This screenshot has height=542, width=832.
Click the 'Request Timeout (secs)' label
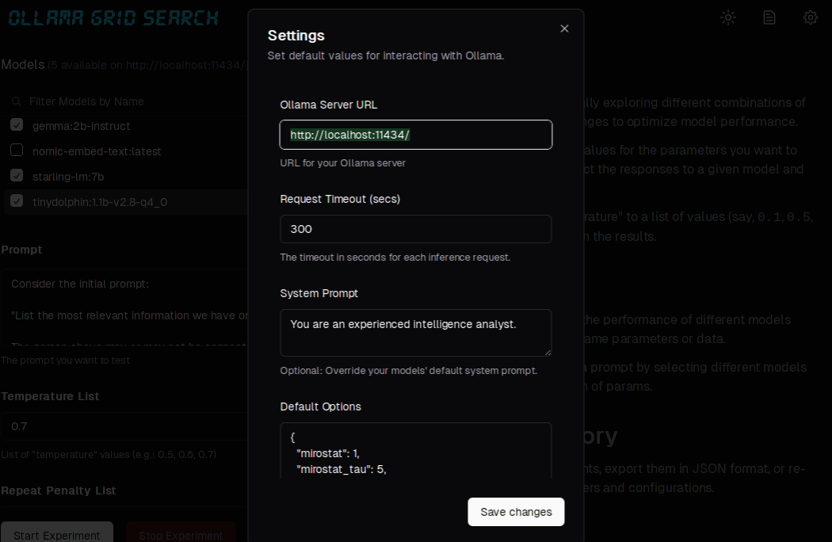click(340, 199)
